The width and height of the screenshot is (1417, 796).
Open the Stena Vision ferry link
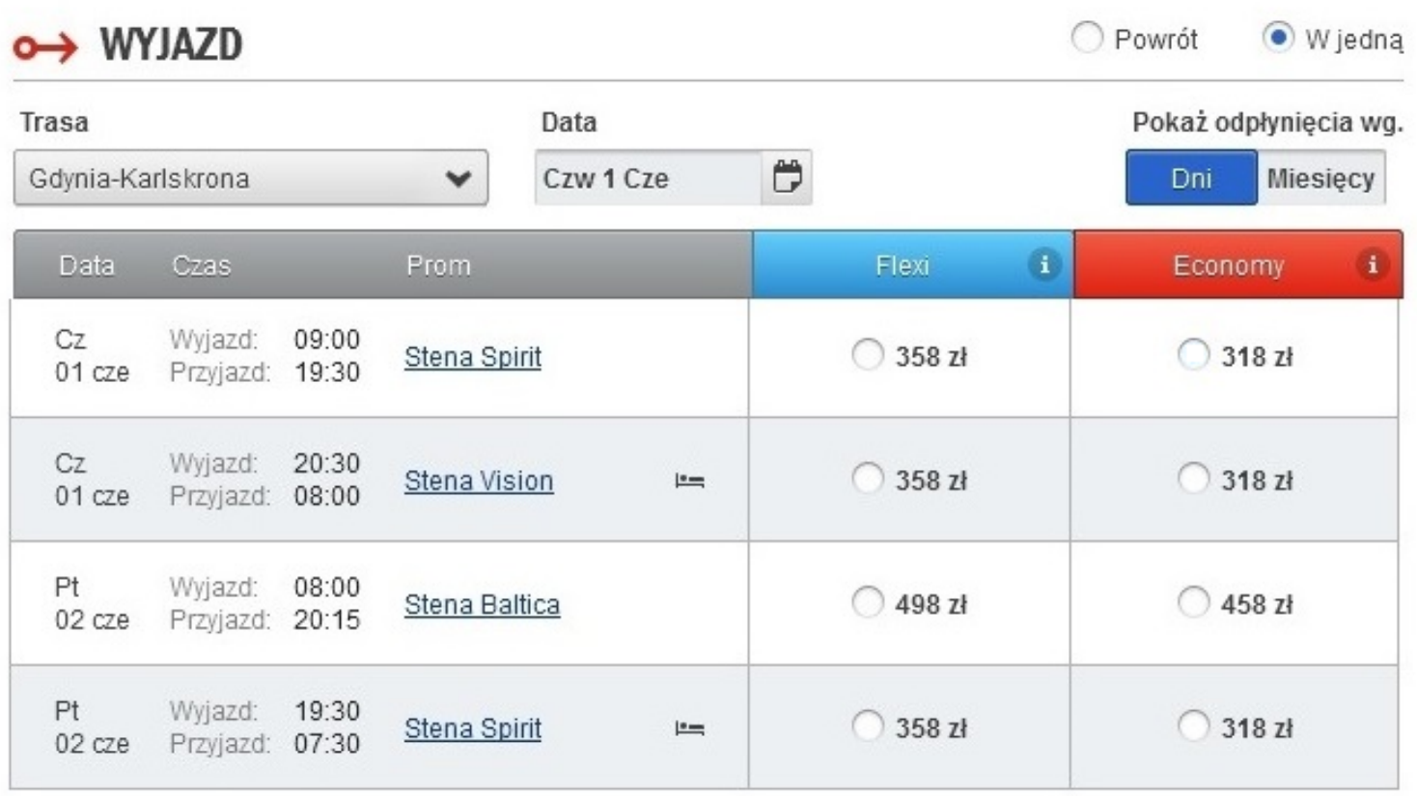479,480
